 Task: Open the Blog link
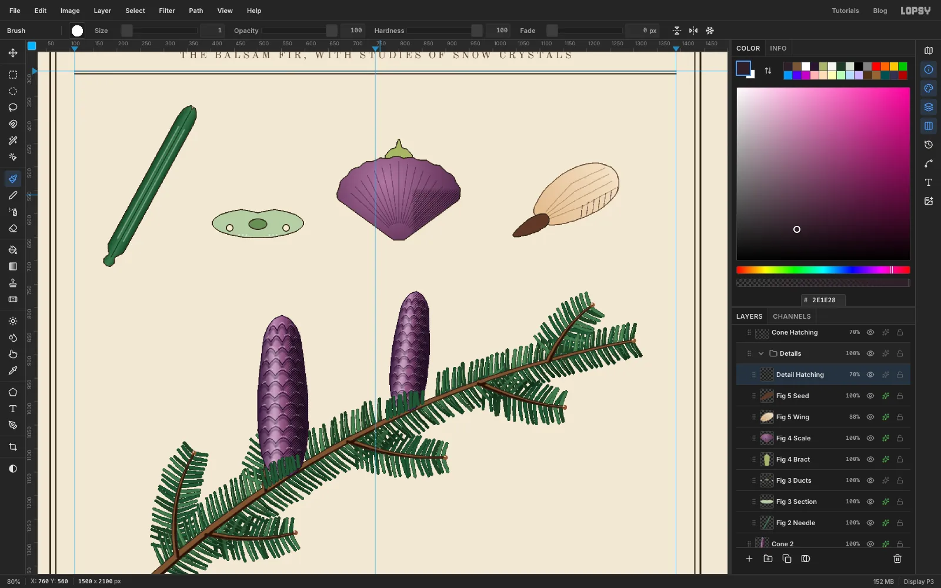[880, 11]
